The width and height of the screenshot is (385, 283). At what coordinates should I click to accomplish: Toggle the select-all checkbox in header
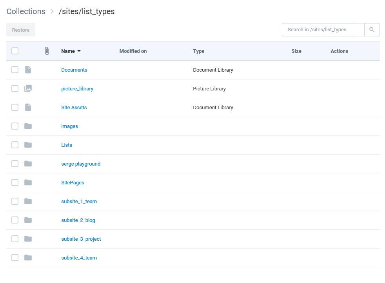tap(15, 51)
